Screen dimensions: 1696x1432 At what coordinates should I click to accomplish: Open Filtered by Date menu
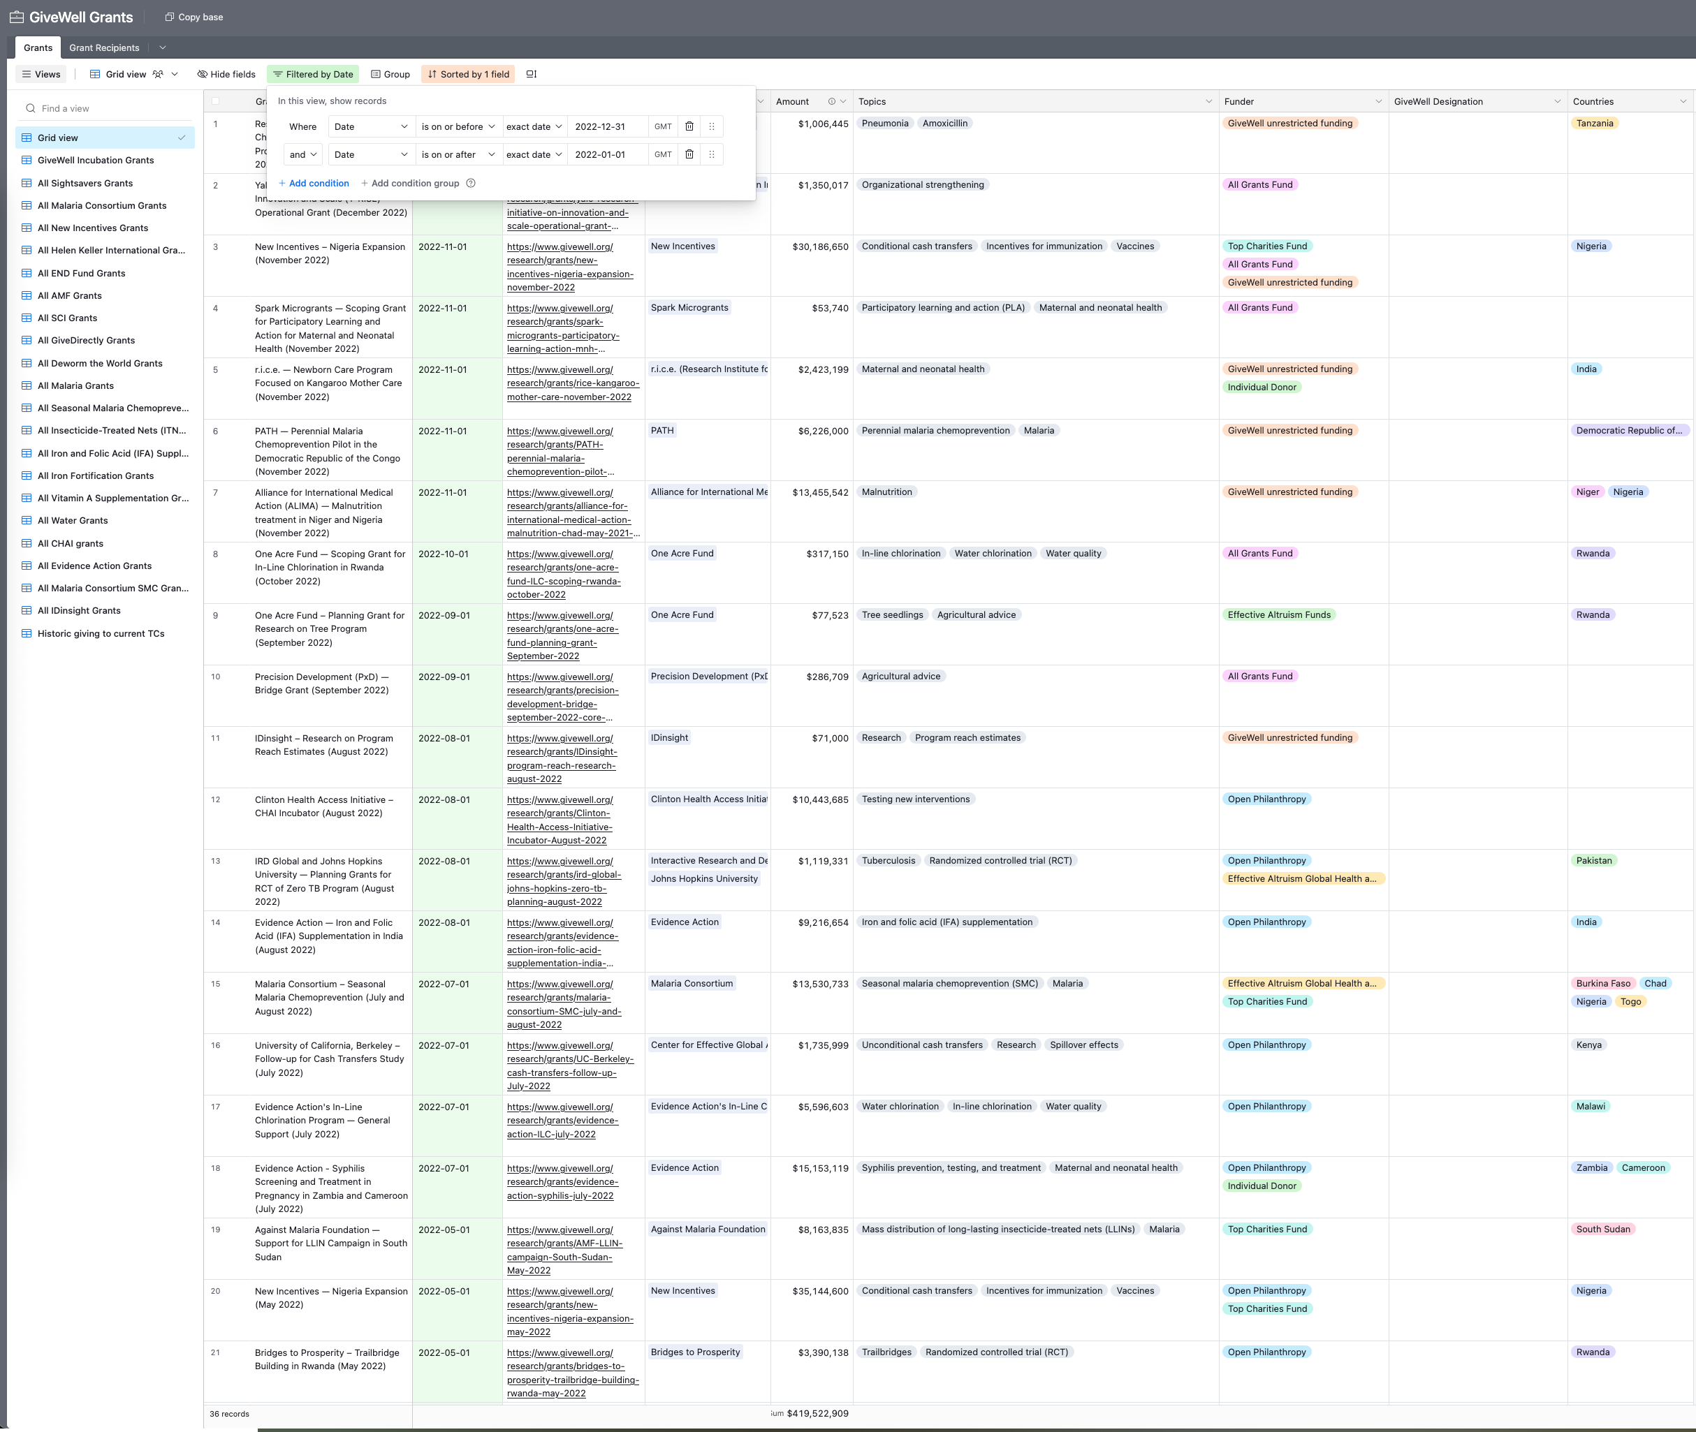coord(314,74)
